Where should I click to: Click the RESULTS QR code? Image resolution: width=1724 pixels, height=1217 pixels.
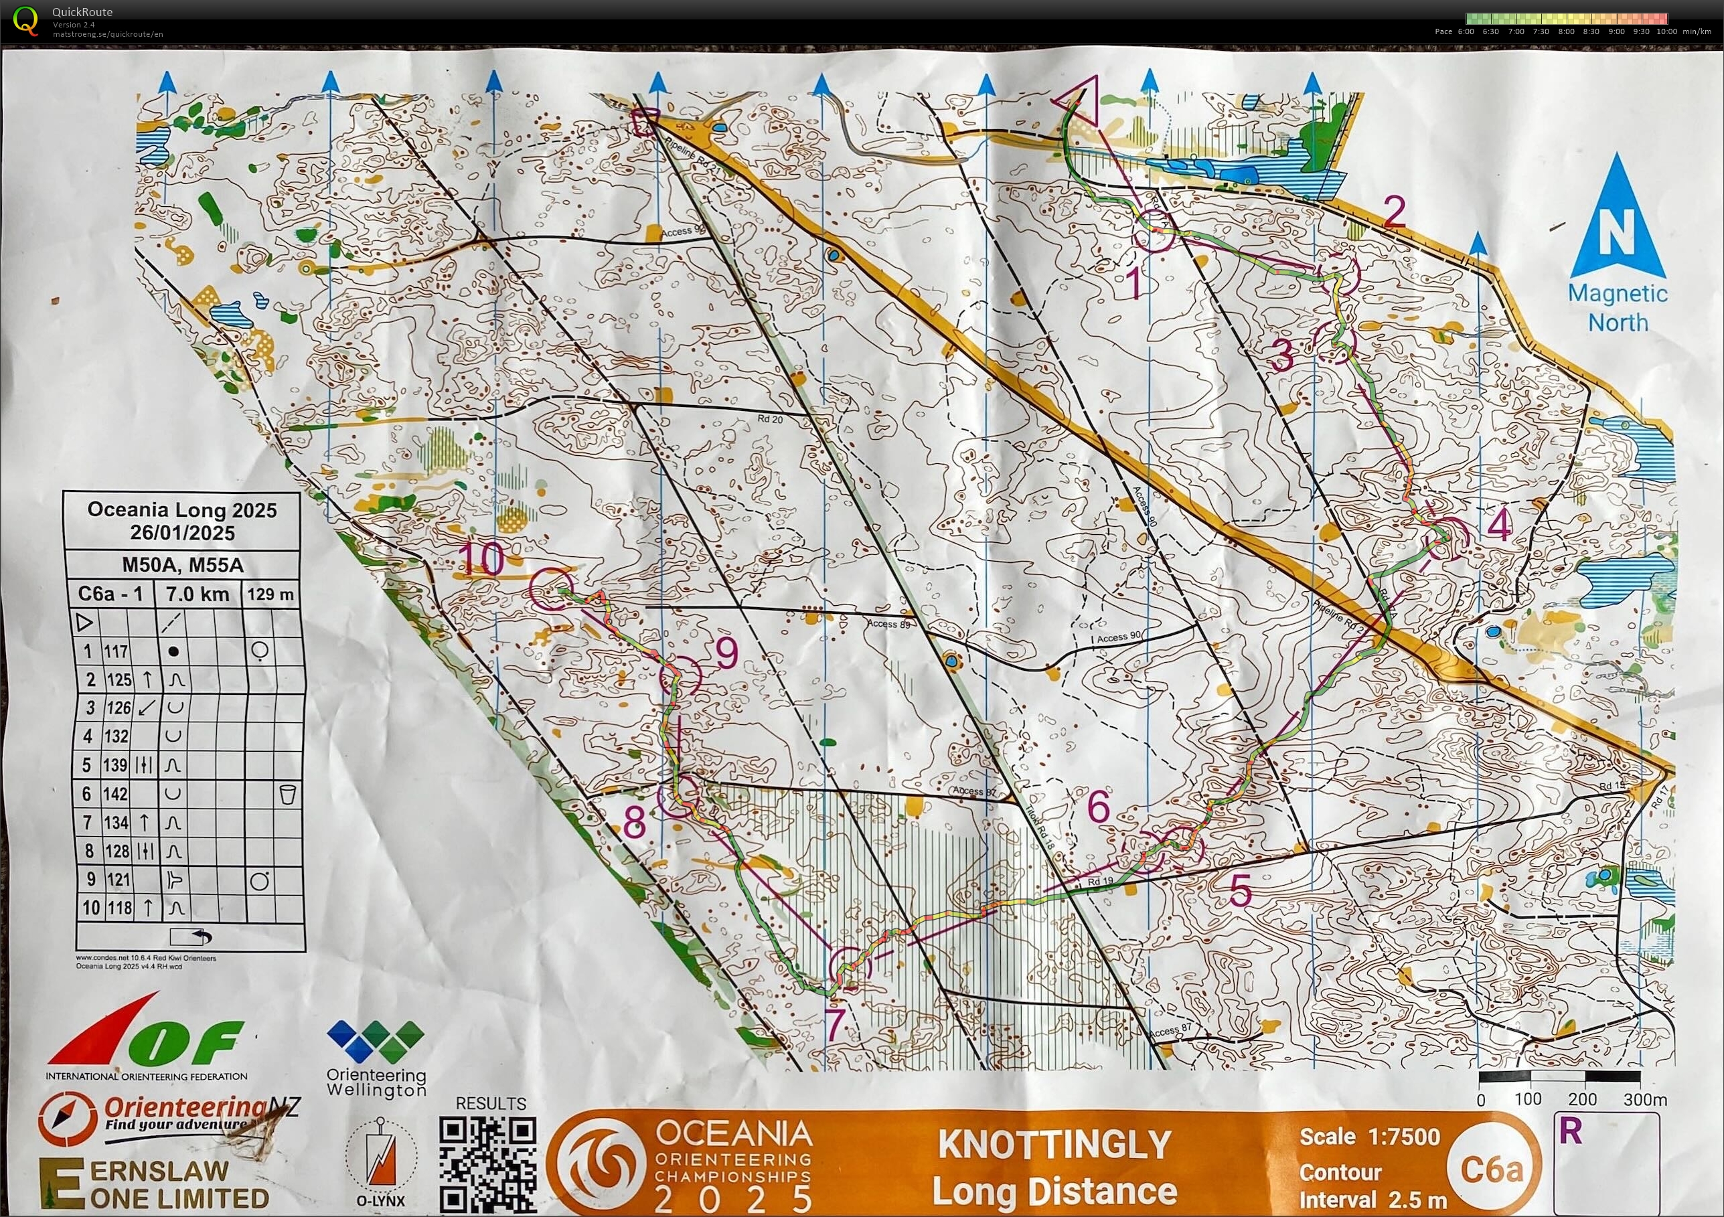487,1163
